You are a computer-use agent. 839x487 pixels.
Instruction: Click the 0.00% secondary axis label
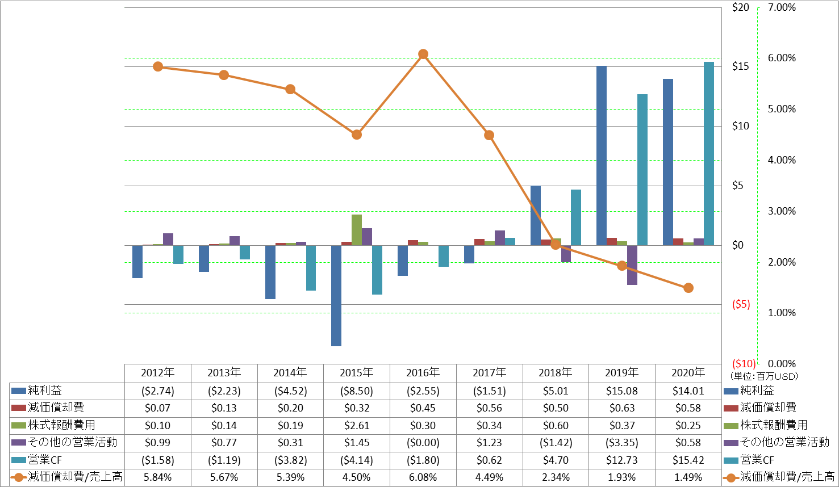tap(782, 364)
